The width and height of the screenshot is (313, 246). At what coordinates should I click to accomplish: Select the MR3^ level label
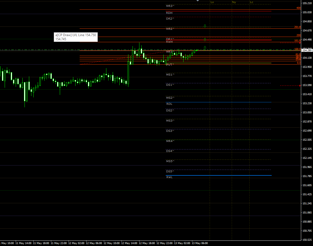170,6
